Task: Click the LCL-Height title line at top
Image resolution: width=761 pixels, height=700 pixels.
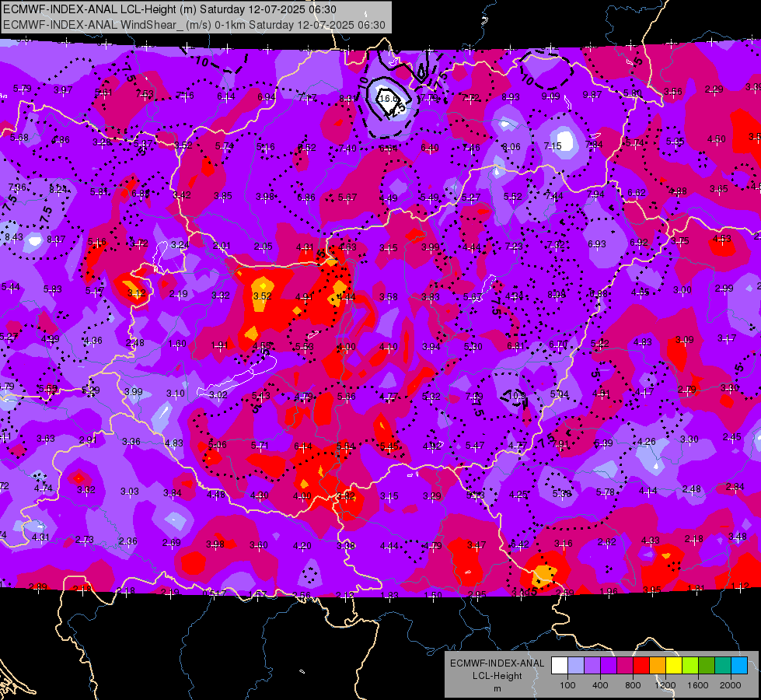Action: [169, 9]
